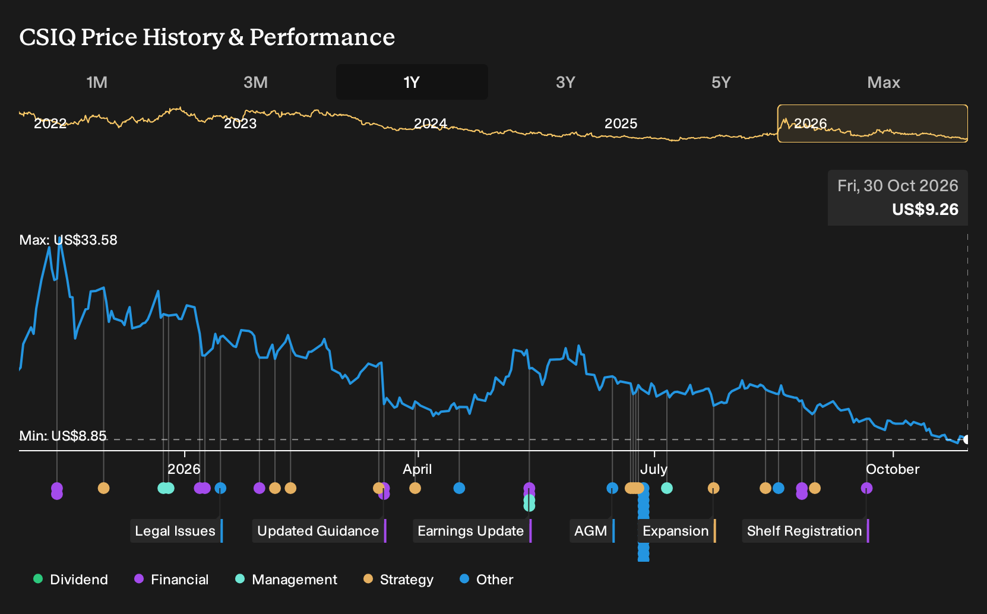Click the Earnings Update event label

click(x=472, y=531)
